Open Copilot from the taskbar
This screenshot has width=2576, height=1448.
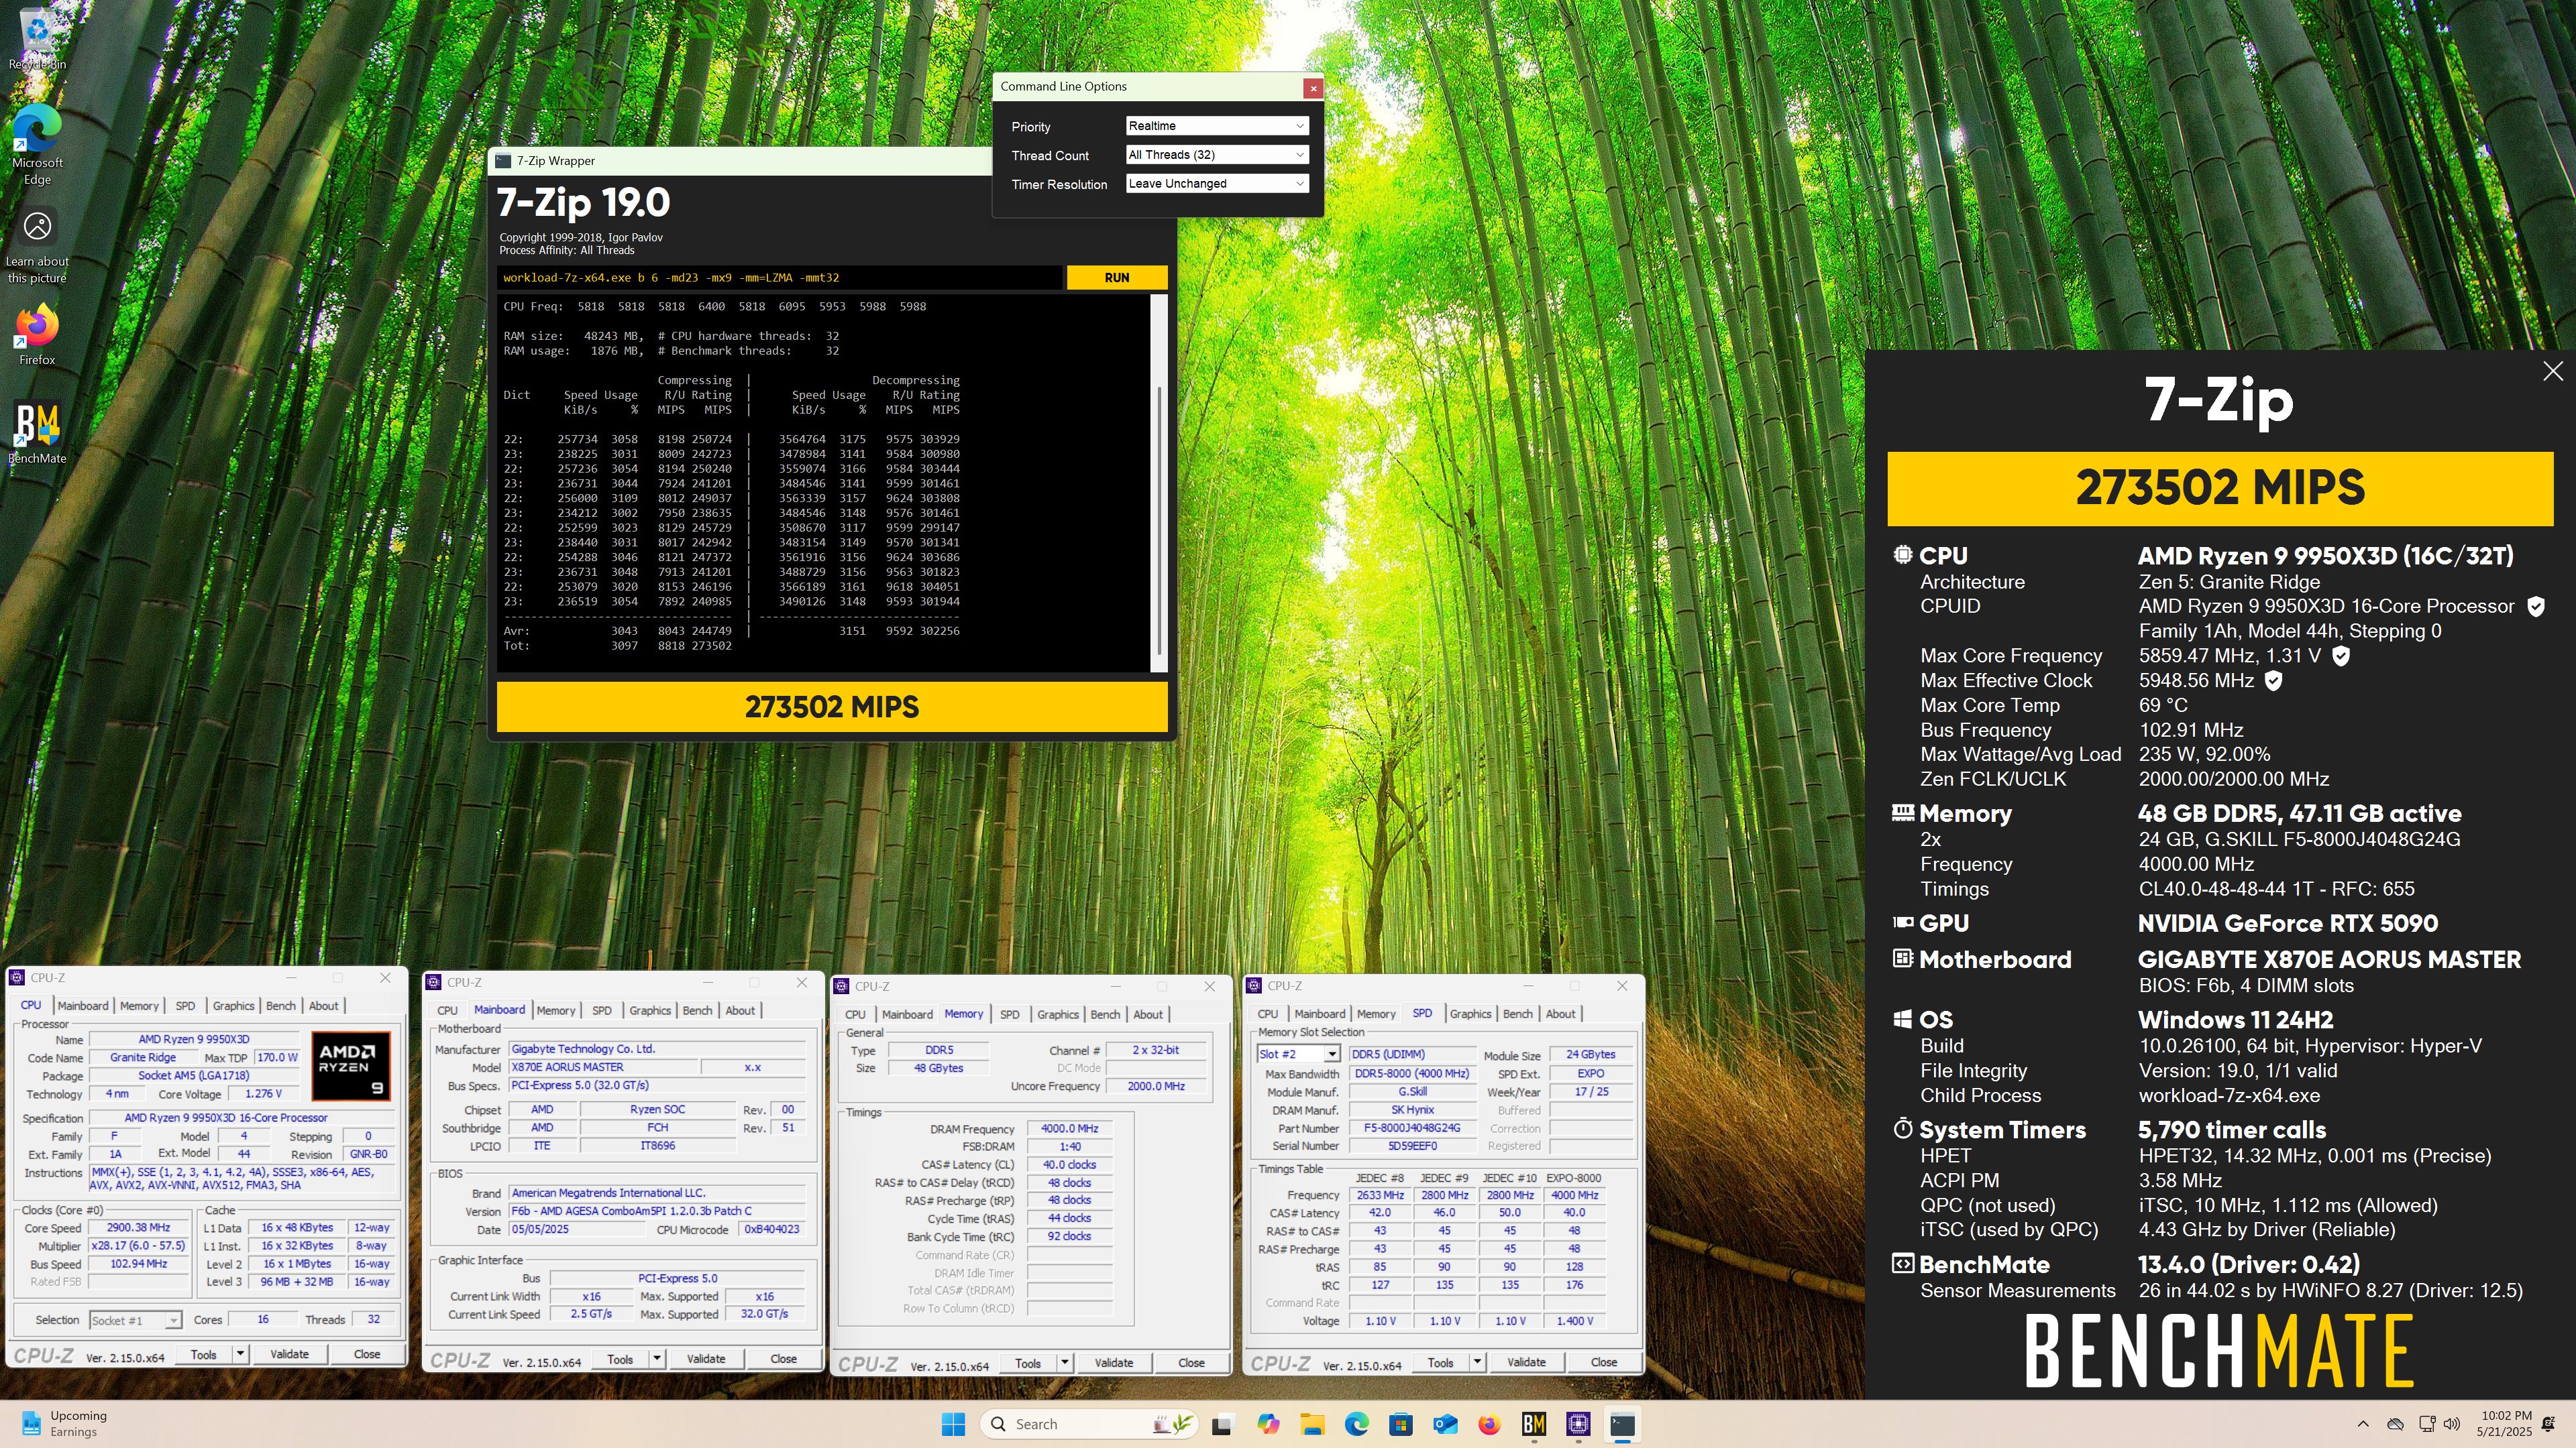(1268, 1424)
